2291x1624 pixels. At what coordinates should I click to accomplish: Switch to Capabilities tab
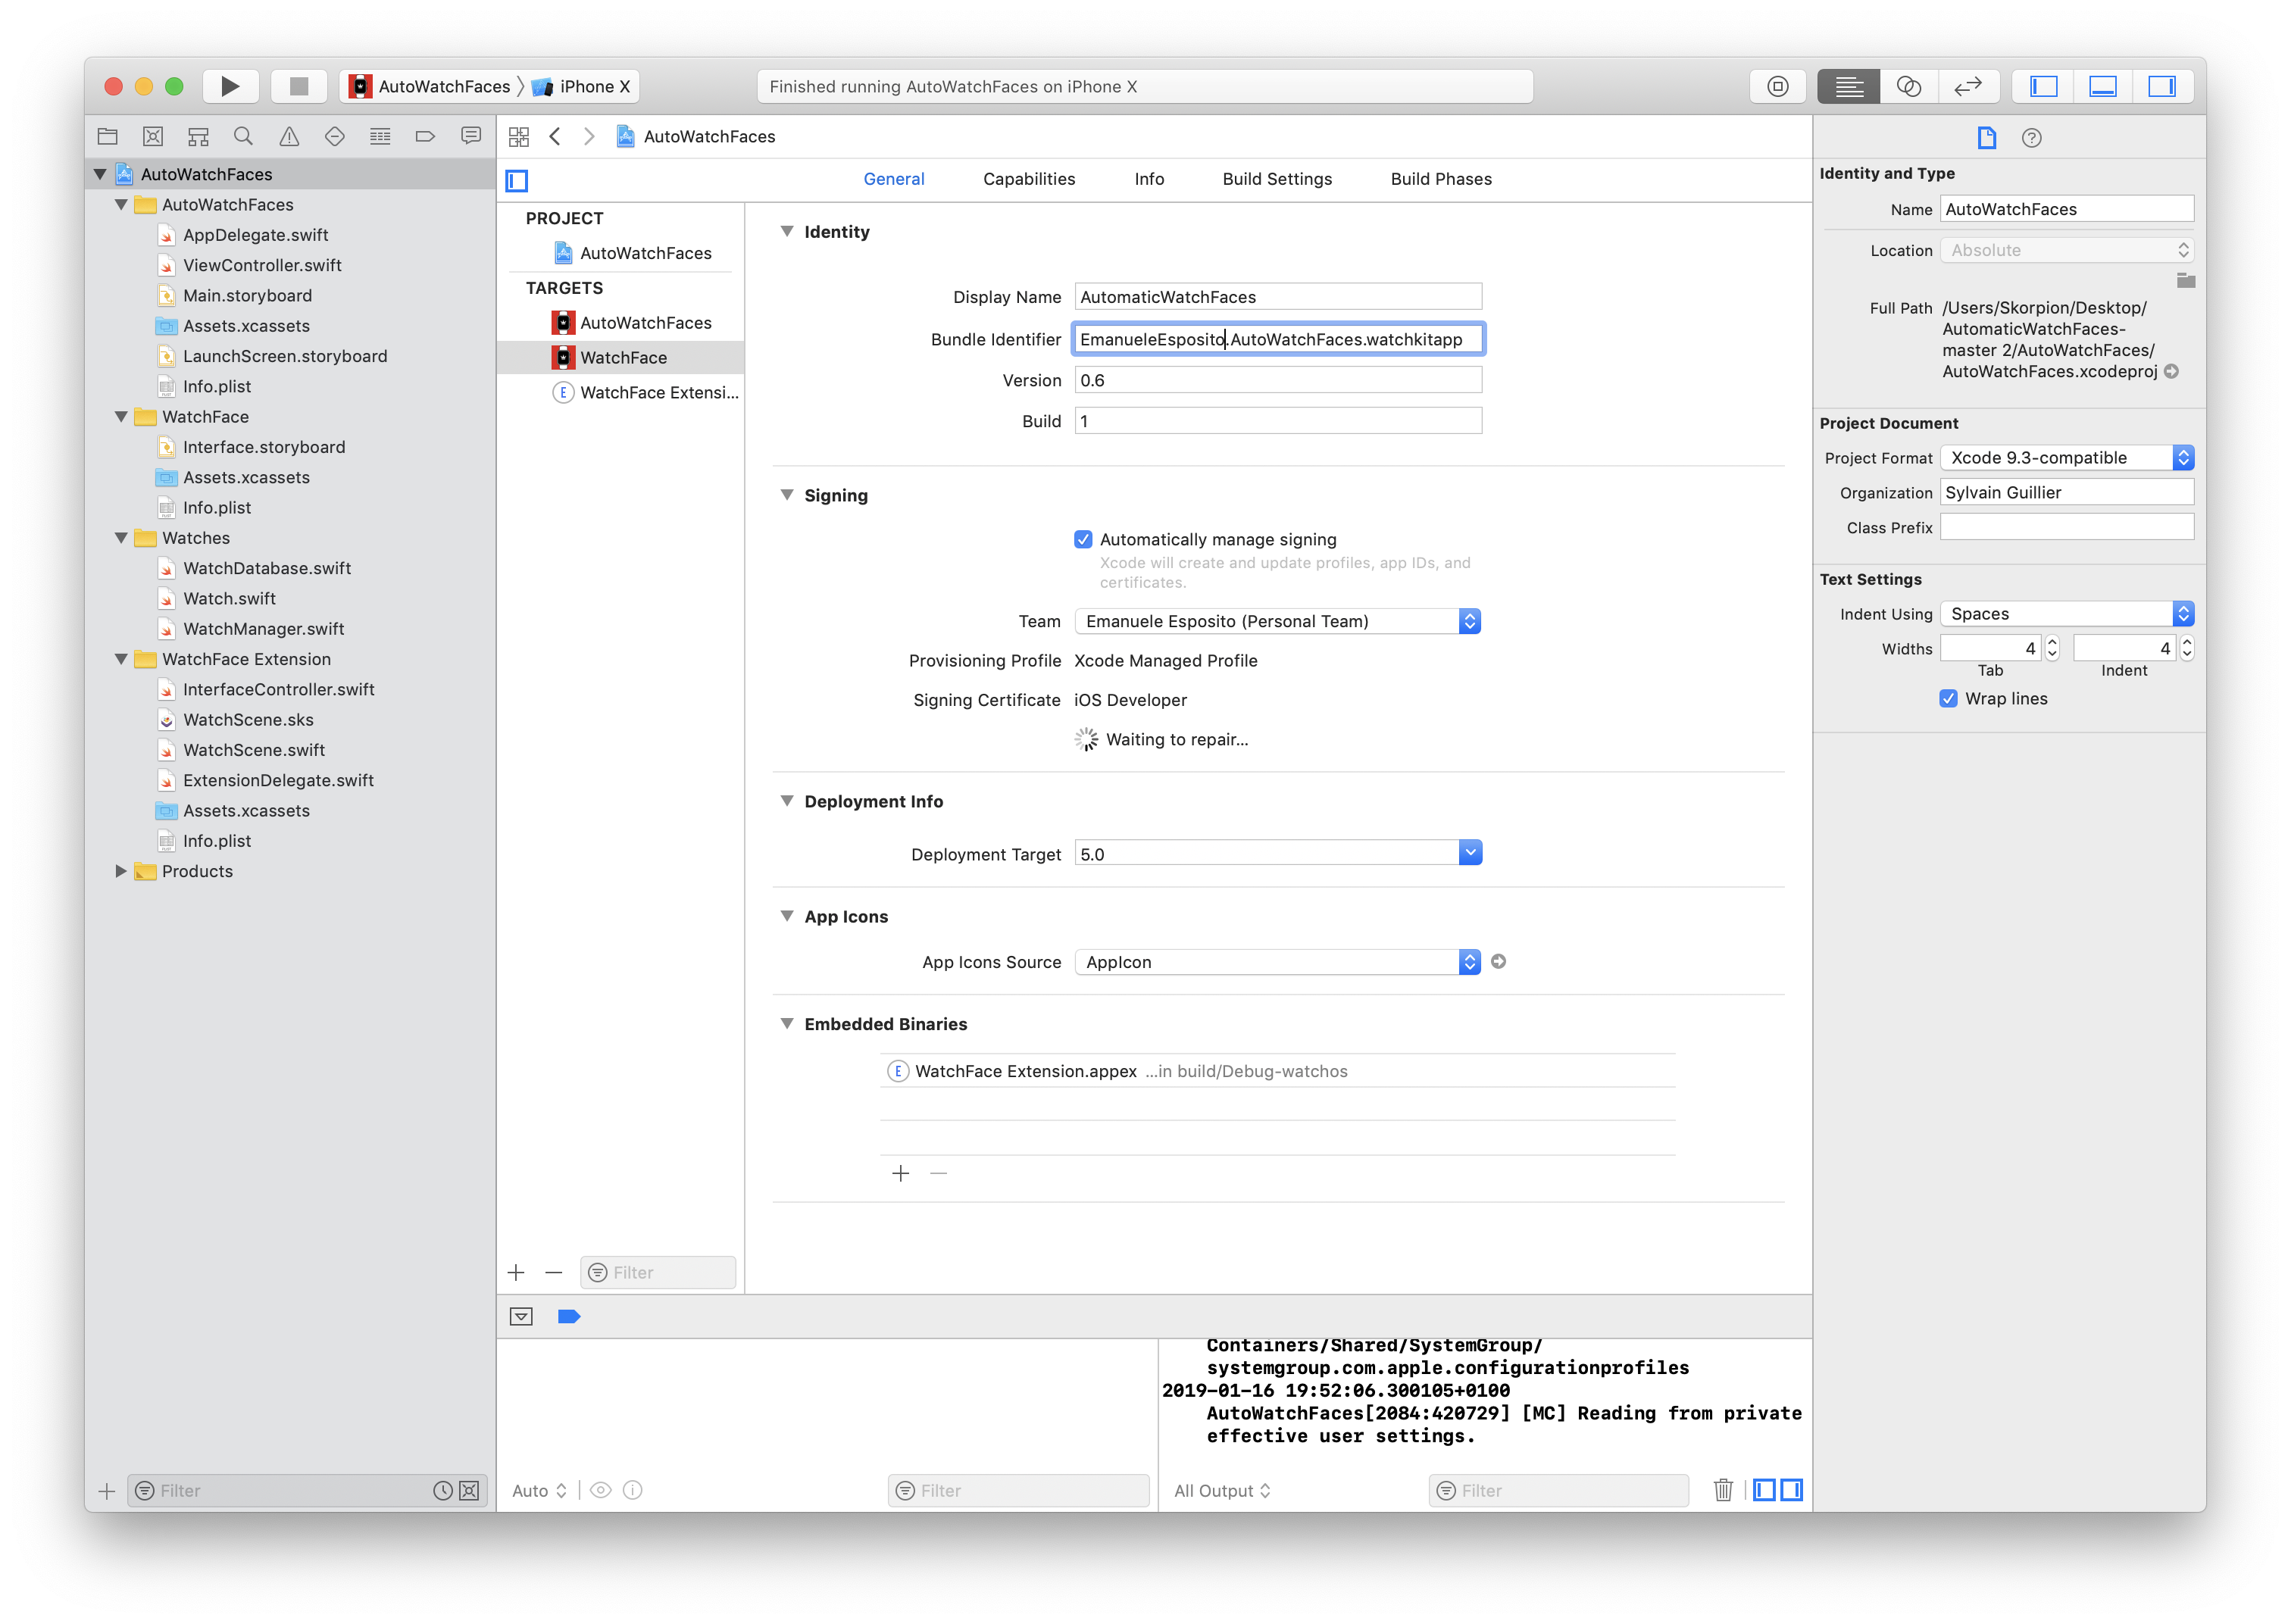click(x=1028, y=179)
